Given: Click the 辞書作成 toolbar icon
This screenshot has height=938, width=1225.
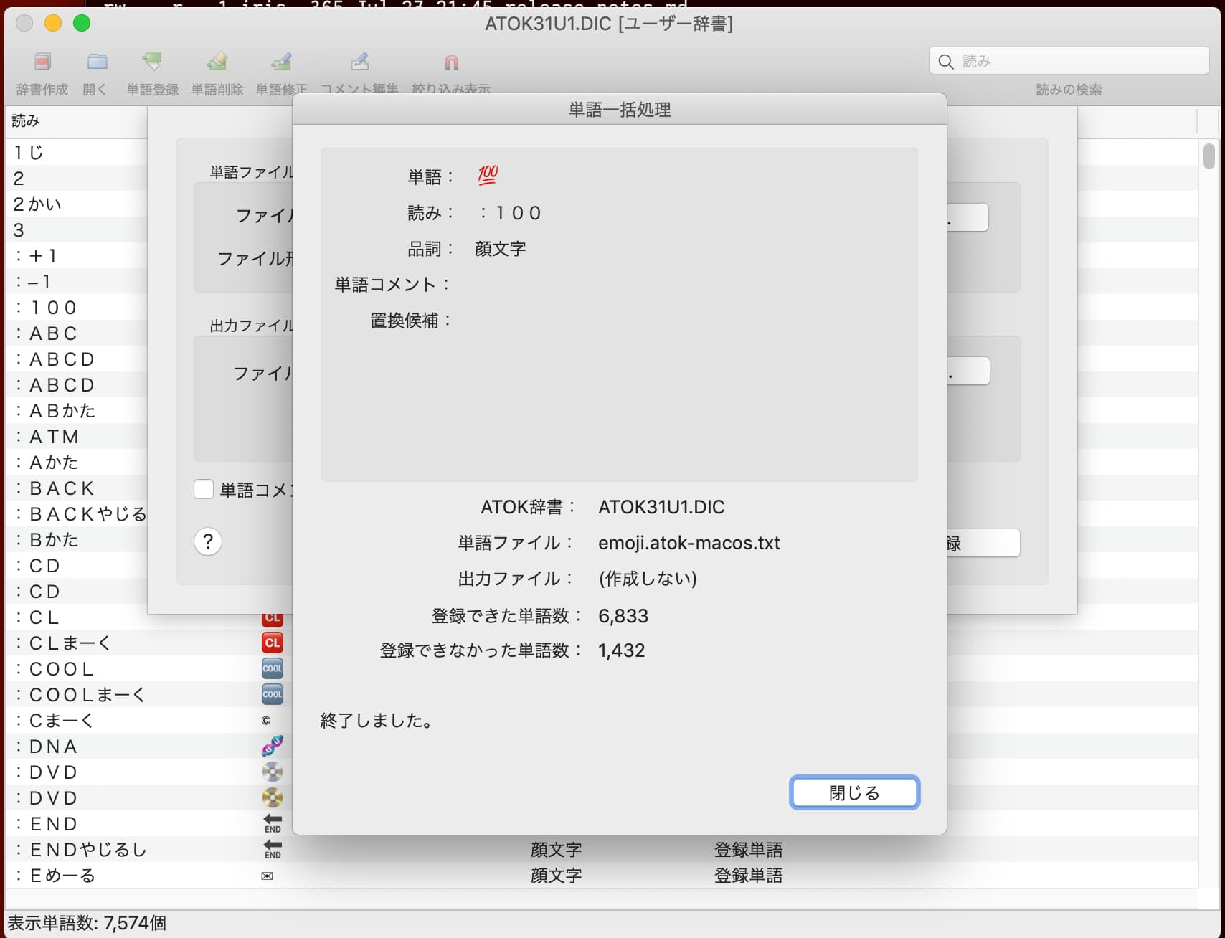Looking at the screenshot, I should [x=42, y=62].
